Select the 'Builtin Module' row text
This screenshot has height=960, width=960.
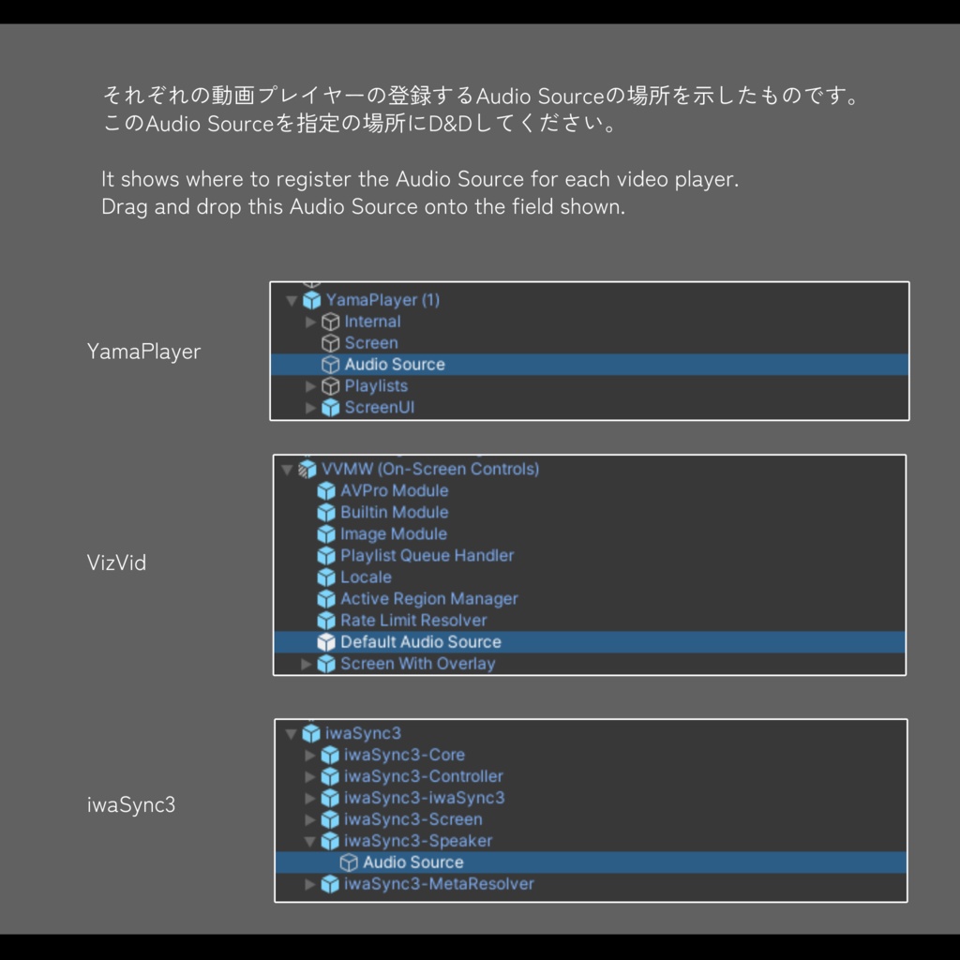[x=395, y=512]
